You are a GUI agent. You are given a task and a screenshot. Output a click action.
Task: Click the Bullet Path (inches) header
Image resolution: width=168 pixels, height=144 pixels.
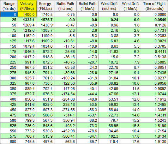click(65, 6)
